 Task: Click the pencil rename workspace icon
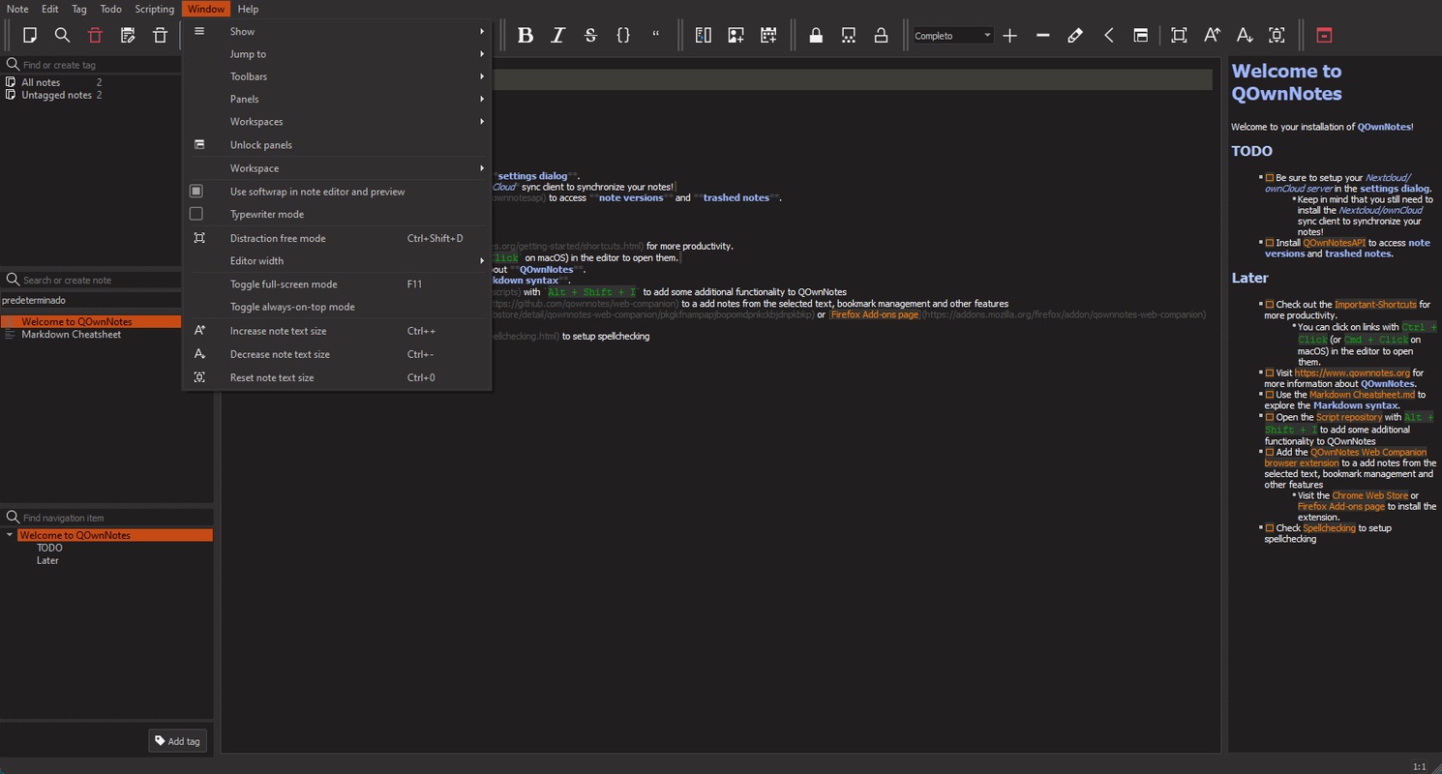1075,35
